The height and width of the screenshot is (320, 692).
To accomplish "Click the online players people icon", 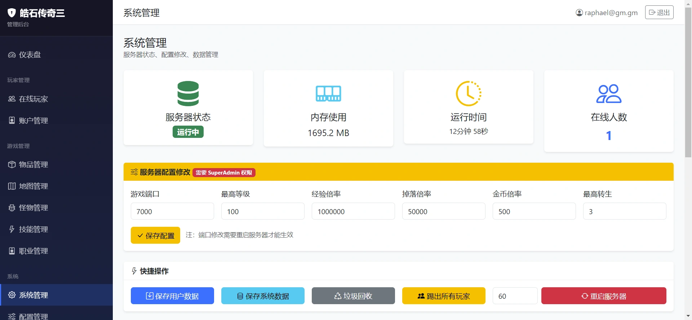I will [x=608, y=94].
